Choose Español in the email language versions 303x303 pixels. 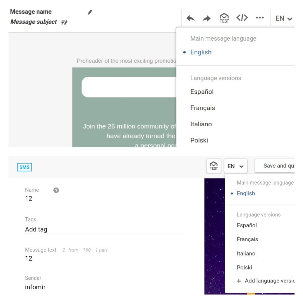pos(202,92)
